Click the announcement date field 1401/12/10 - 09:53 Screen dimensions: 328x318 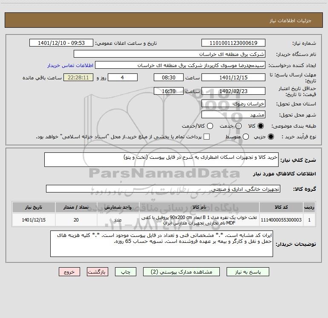pyautogui.click(x=61, y=43)
